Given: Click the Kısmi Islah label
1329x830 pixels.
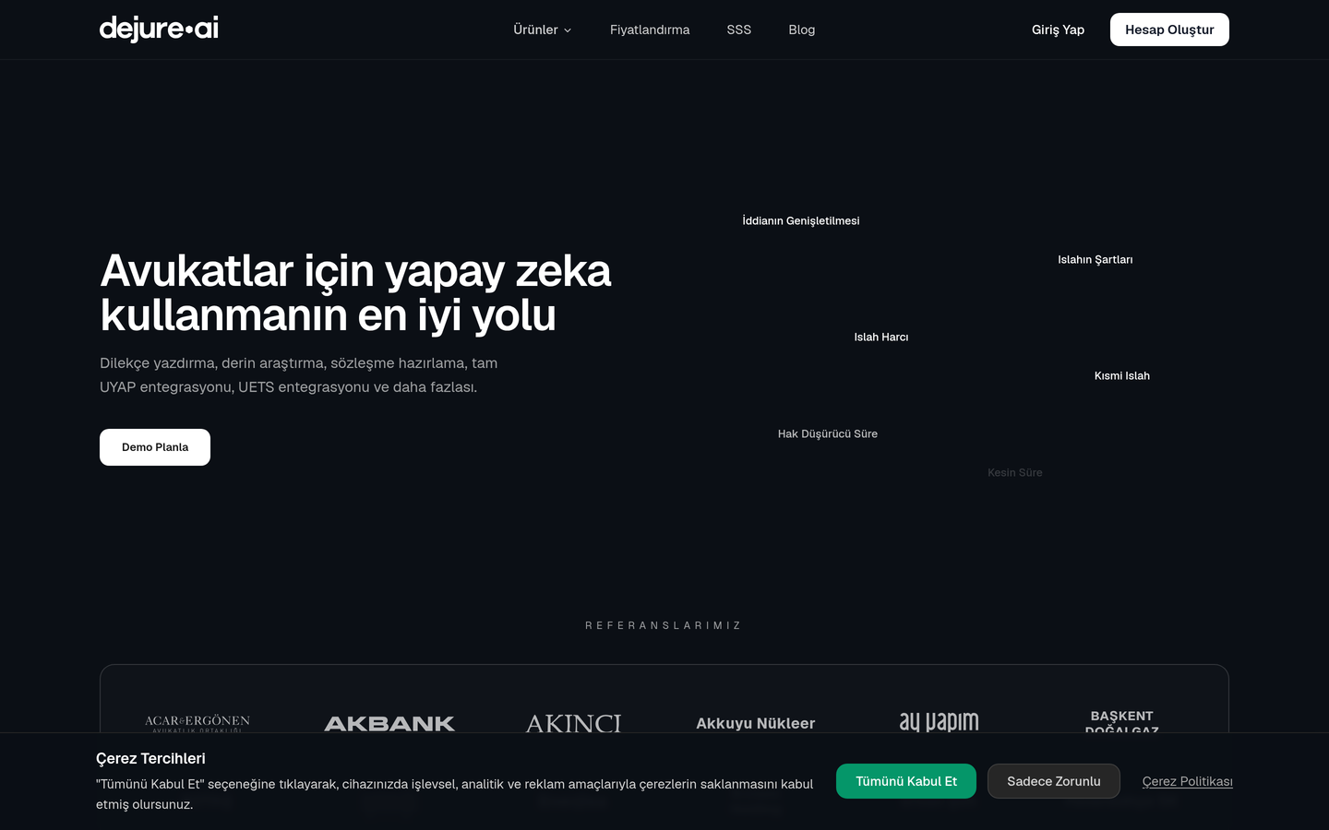Looking at the screenshot, I should (1122, 375).
